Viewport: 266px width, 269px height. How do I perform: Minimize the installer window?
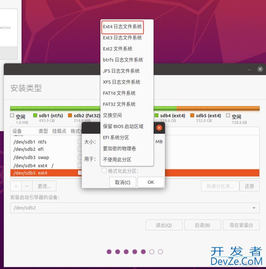(x=249, y=70)
